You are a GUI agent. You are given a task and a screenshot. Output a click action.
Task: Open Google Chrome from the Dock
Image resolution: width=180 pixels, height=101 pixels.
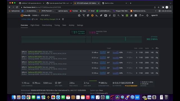(x=28, y=97)
